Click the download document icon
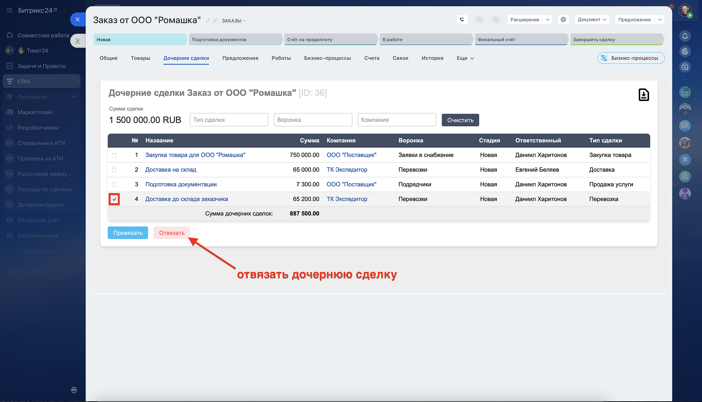Image resolution: width=702 pixels, height=402 pixels. [644, 95]
